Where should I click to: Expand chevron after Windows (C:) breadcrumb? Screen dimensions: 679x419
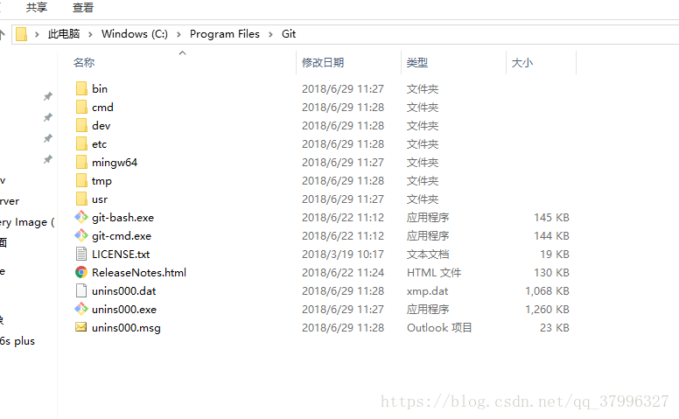pyautogui.click(x=178, y=34)
